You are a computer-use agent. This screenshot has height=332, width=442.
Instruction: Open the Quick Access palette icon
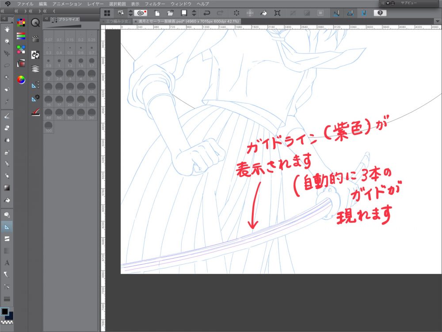(35, 23)
